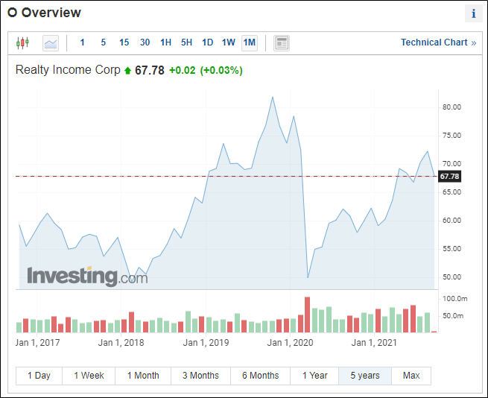The image size is (488, 398).
Task: Choose the 5H interval
Action: click(x=186, y=42)
